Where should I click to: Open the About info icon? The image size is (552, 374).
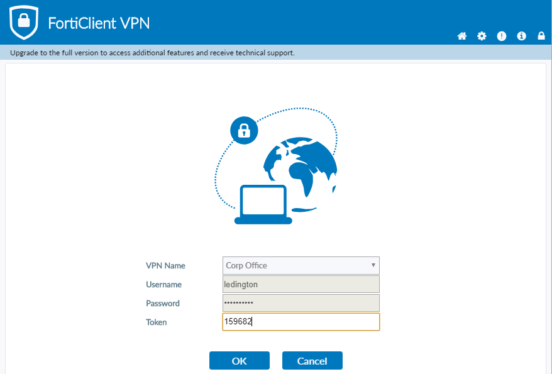[x=521, y=36]
